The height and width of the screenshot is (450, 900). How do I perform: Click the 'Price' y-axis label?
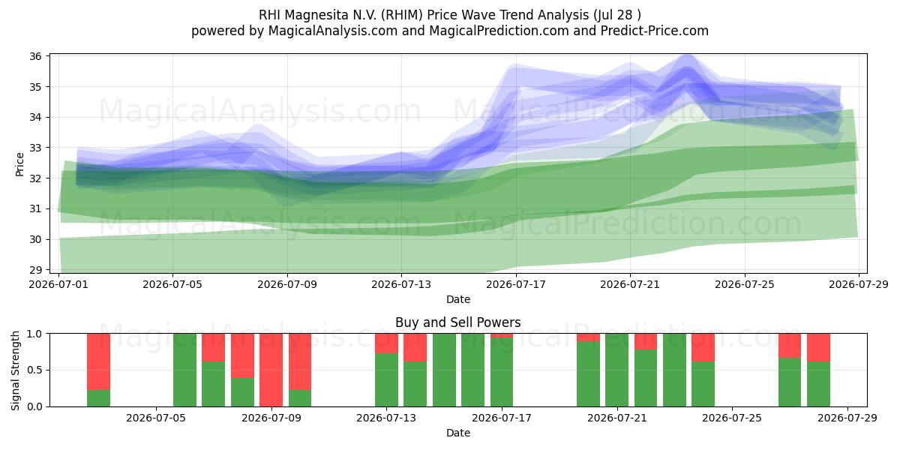pyautogui.click(x=20, y=163)
